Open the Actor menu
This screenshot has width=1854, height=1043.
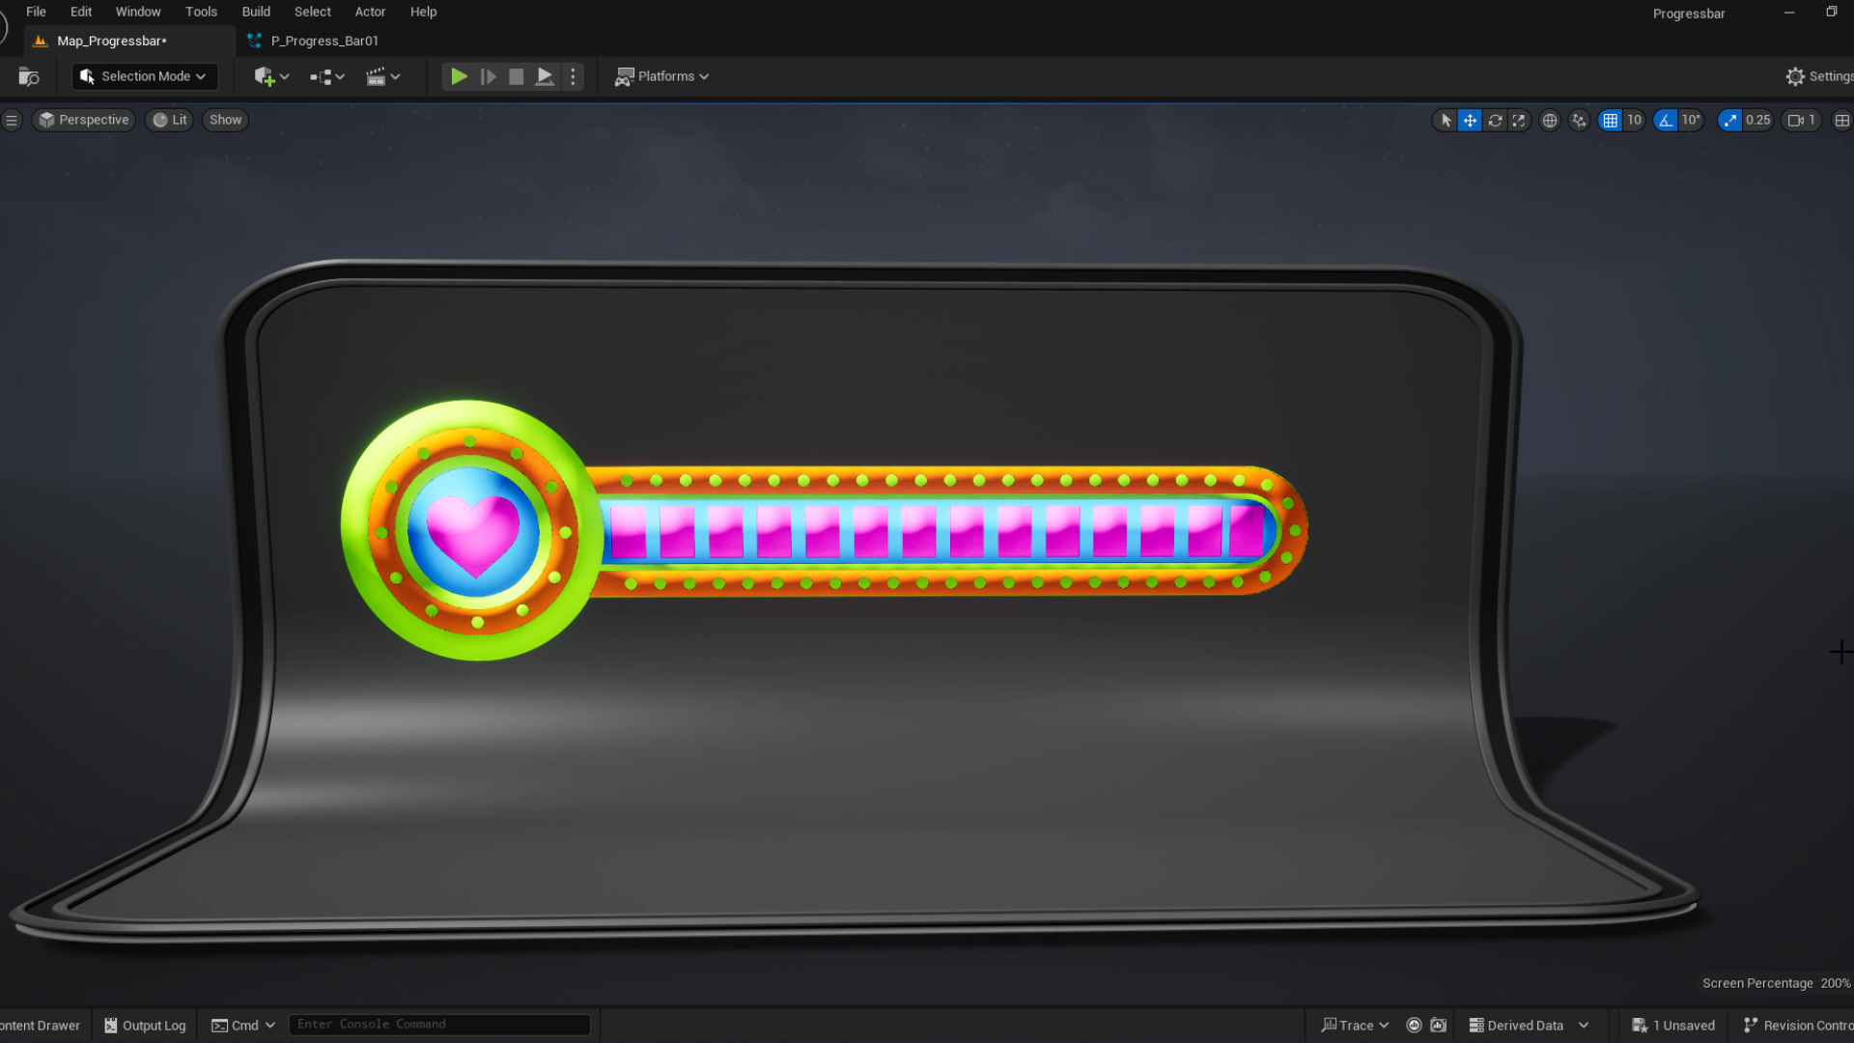(x=370, y=12)
